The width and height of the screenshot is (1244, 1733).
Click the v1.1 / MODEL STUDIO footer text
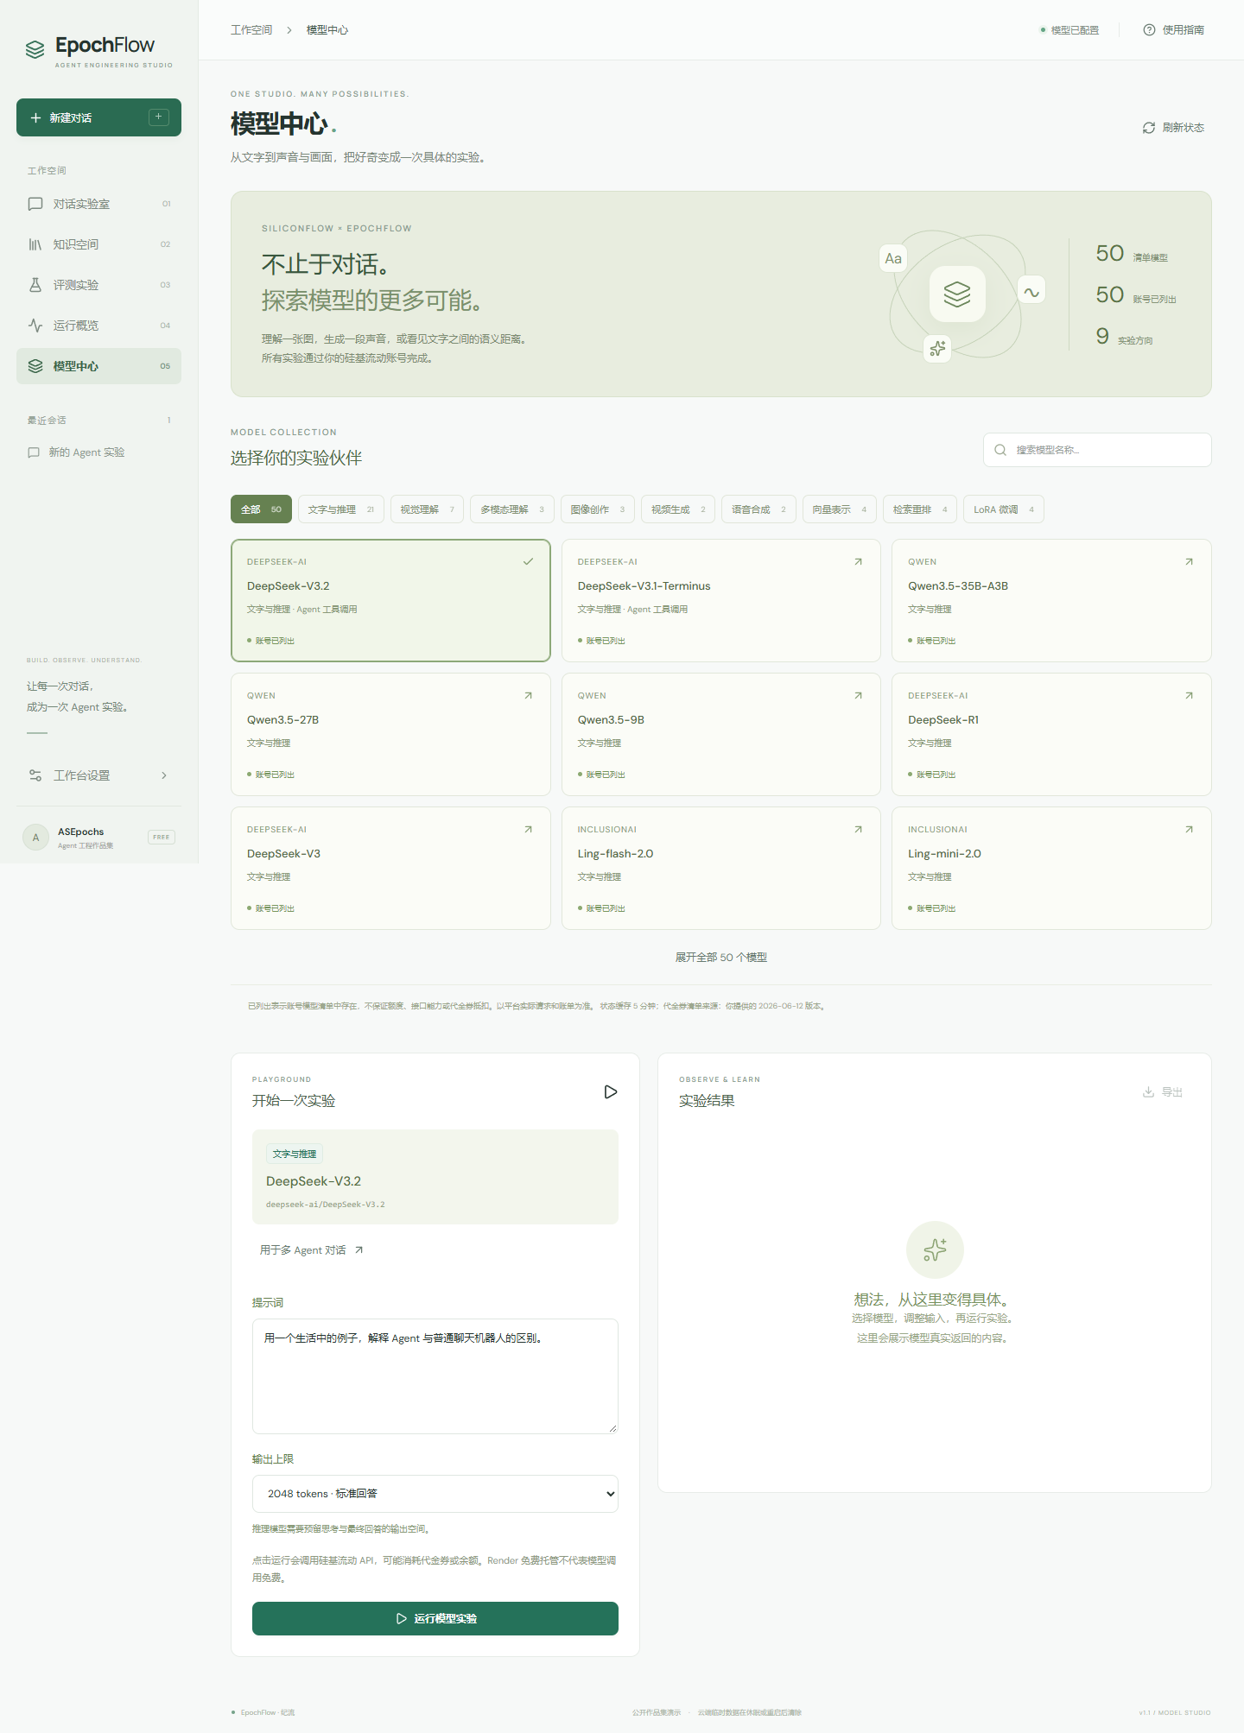point(1175,1712)
